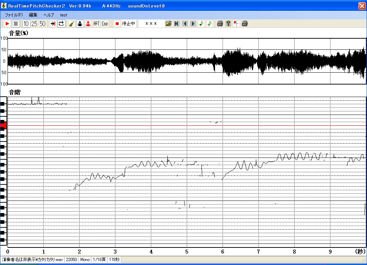The image size is (367, 265).
Task: Click the first printer icon
Action: tap(220, 24)
